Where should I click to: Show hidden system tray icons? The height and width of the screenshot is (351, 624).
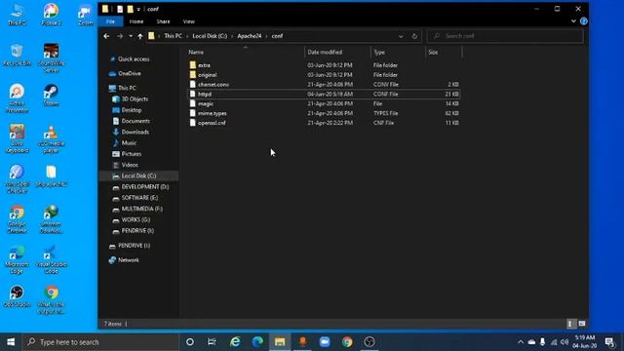coord(521,342)
